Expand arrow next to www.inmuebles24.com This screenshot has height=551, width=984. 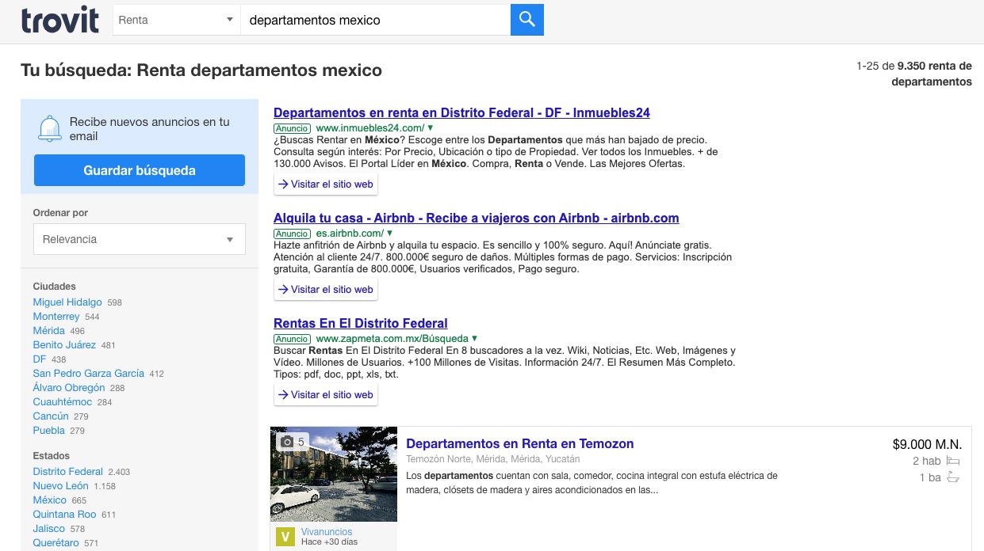(431, 127)
